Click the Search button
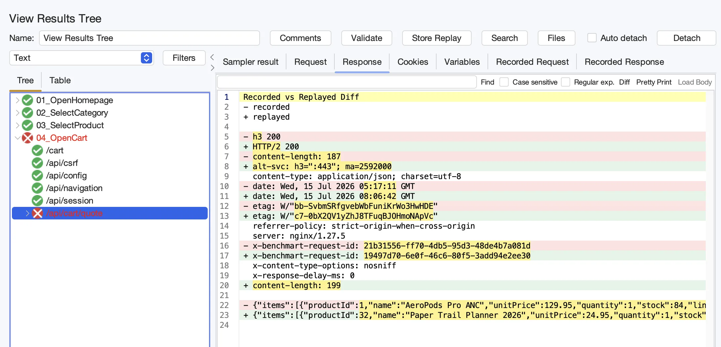Screen dimensions: 721x347 [504, 38]
